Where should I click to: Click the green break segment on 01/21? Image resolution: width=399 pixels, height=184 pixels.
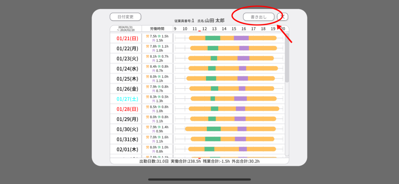click(x=212, y=38)
